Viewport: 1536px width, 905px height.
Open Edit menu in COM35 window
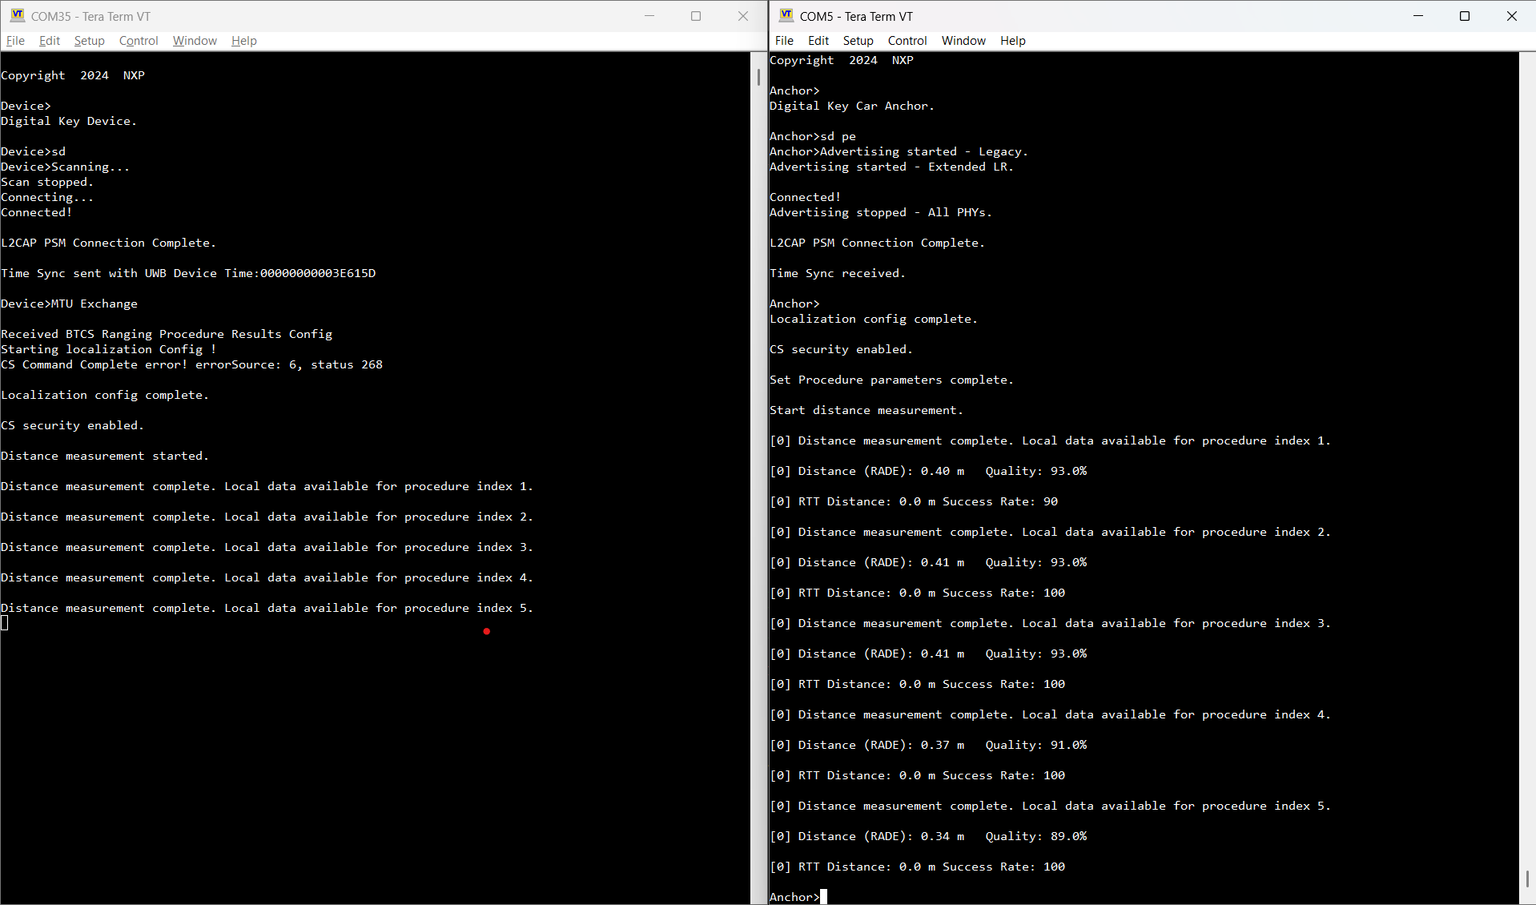click(50, 41)
